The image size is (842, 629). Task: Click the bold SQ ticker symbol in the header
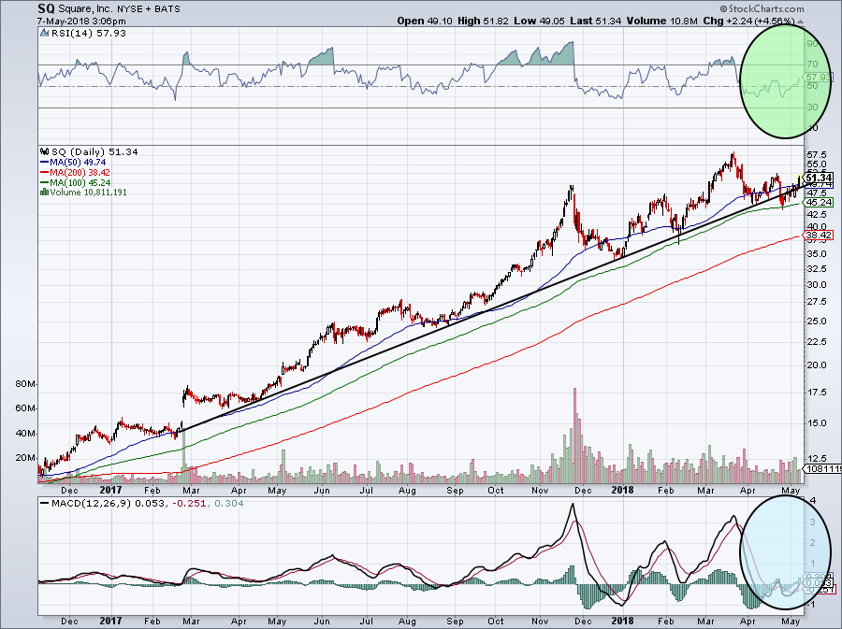click(x=46, y=8)
